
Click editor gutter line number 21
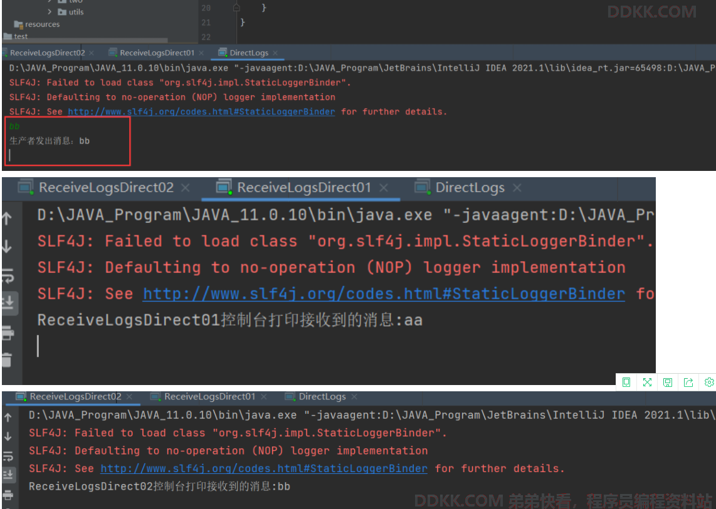(x=206, y=23)
